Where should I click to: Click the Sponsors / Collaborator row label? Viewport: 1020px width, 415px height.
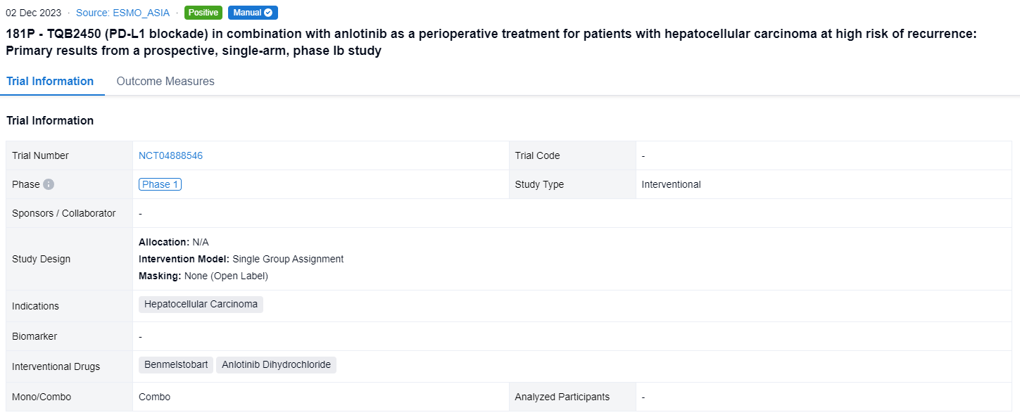point(64,213)
